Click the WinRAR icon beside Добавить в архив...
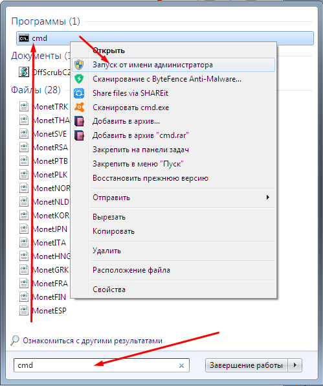Screen dimensions: 323x386 [79, 121]
